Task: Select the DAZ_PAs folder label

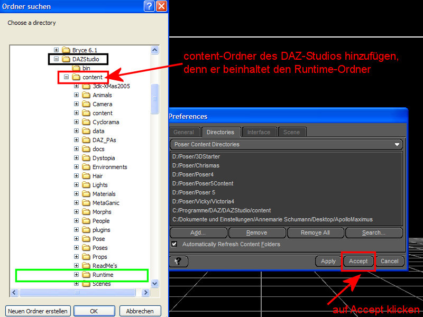Action: 104,140
